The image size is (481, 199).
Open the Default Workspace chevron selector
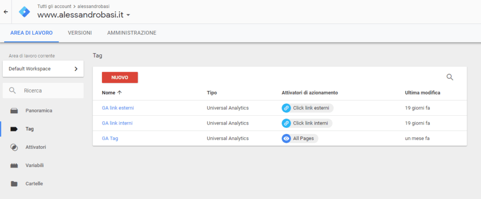(x=43, y=69)
